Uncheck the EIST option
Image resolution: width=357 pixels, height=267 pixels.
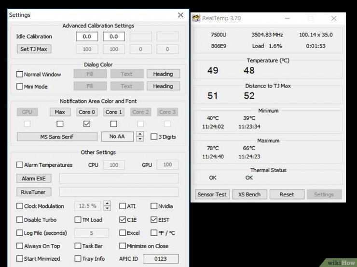tap(154, 219)
